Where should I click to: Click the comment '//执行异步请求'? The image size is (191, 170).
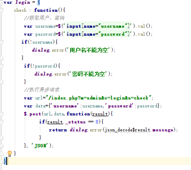click(42, 90)
